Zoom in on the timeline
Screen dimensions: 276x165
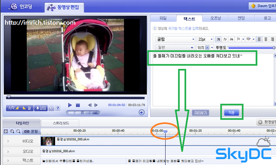[x=12, y=131]
